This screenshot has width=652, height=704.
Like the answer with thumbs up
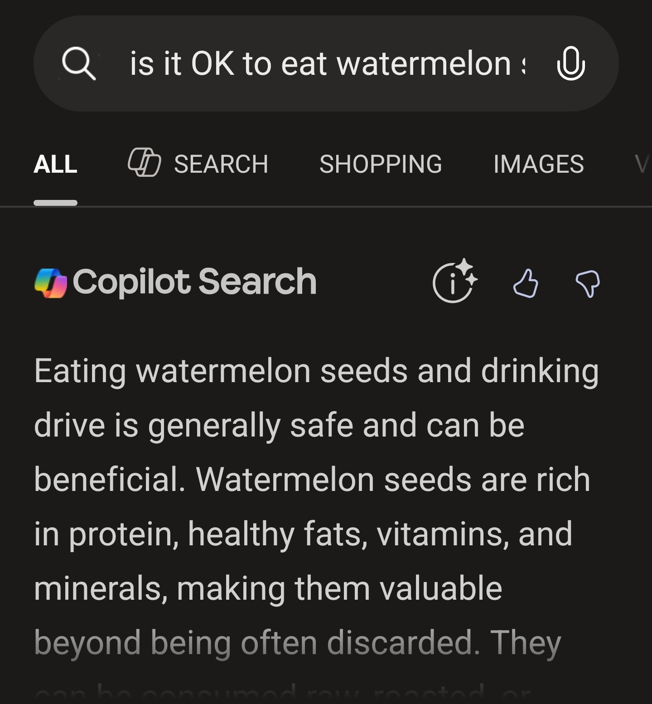(526, 284)
